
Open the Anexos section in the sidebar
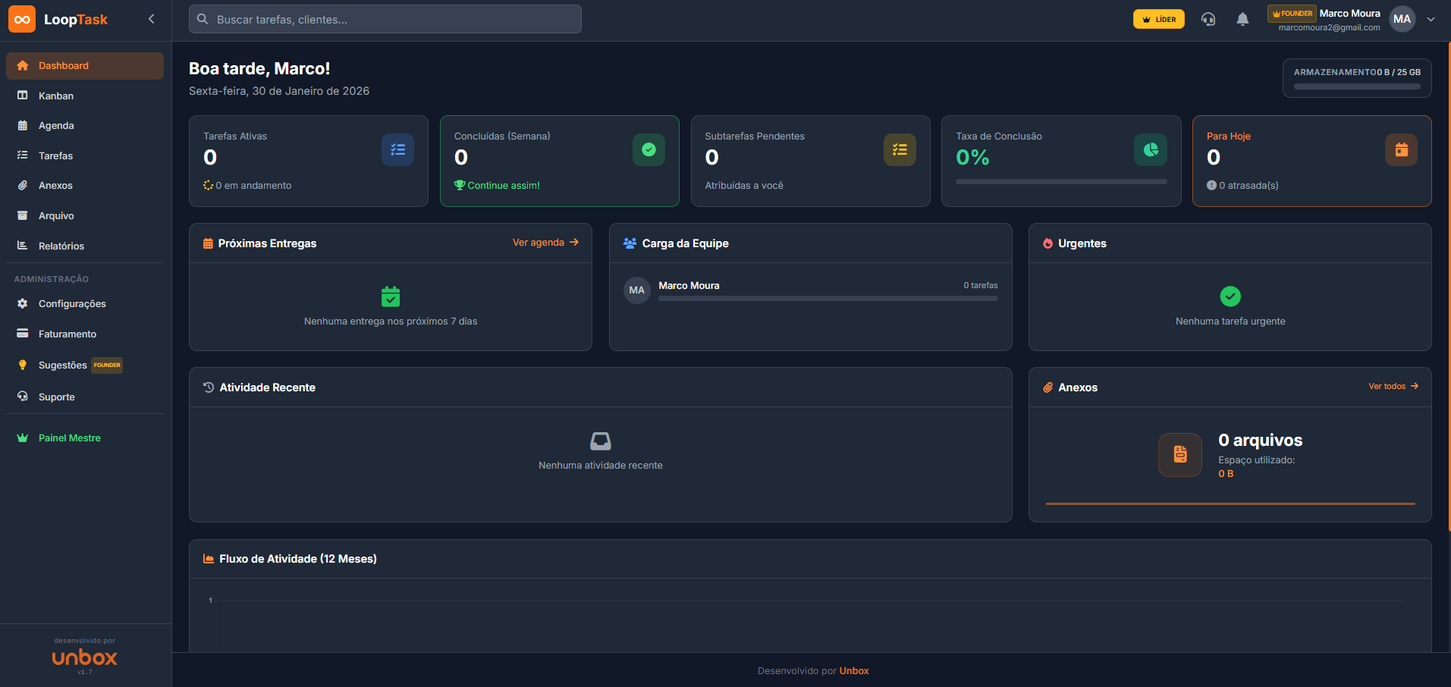tap(55, 185)
